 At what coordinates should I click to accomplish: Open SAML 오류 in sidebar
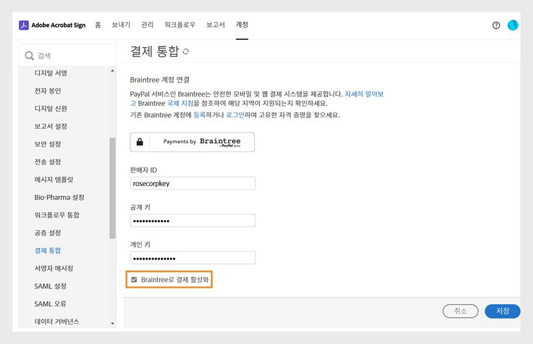coord(50,304)
